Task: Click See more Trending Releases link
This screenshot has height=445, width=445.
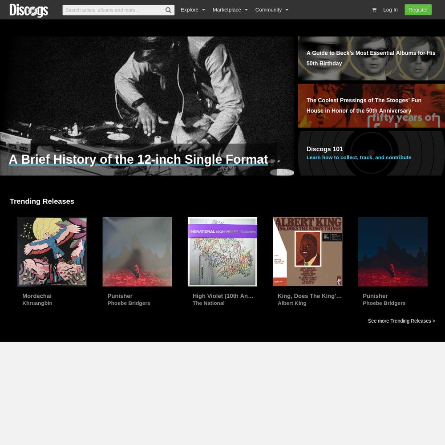Action: pos(401,321)
